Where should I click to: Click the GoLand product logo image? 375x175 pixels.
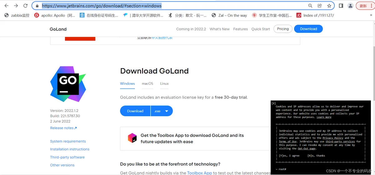point(68,84)
